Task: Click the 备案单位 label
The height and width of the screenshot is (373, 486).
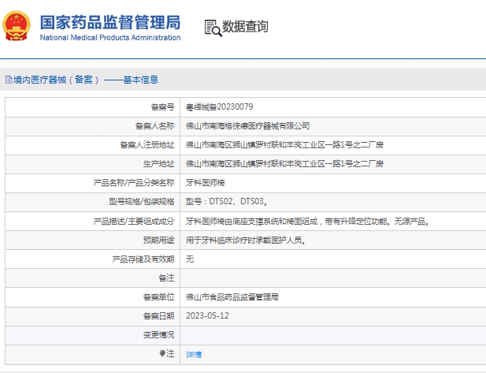Action: click(158, 297)
